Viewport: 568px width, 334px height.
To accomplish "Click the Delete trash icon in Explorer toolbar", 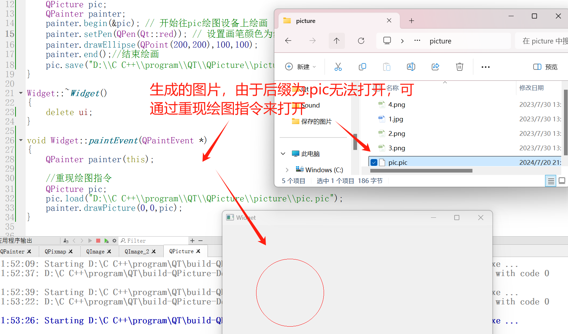I will pos(459,67).
